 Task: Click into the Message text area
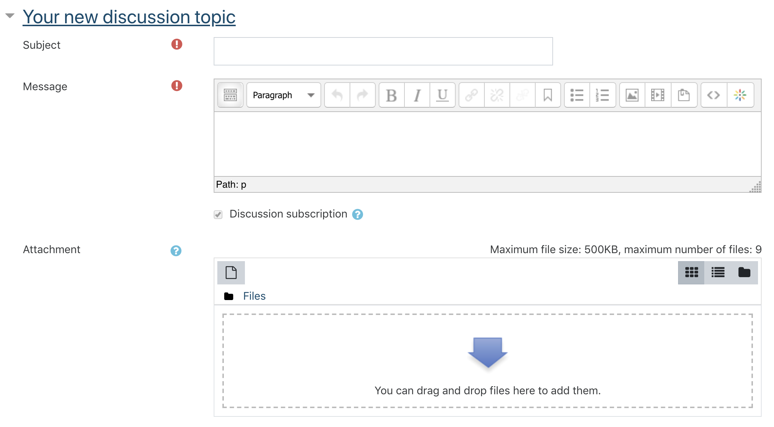pos(487,144)
